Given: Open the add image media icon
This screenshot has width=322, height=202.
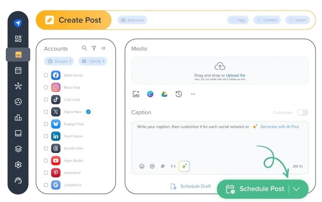Looking at the screenshot, I should 136,94.
